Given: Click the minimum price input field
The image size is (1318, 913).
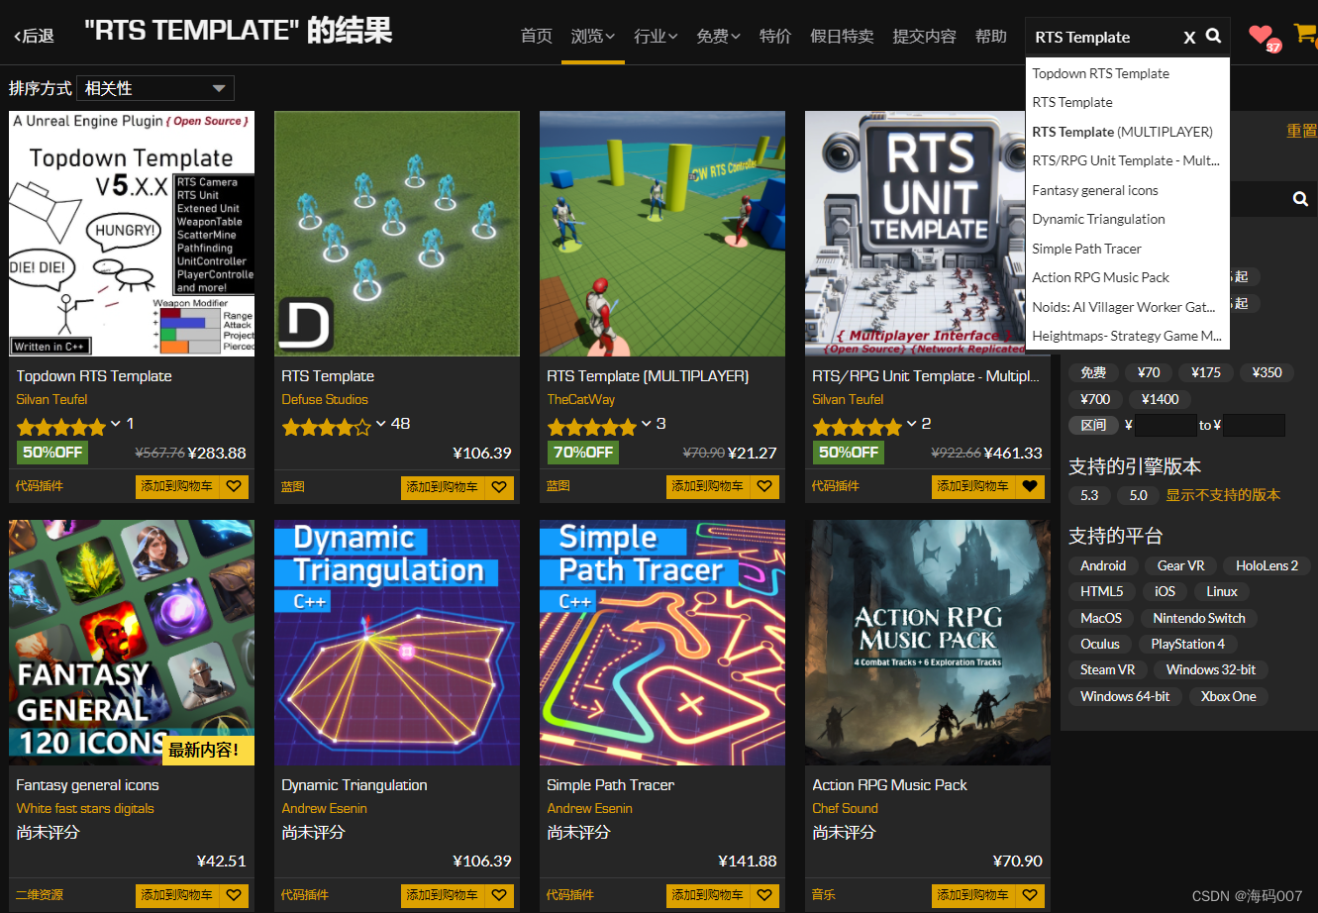Looking at the screenshot, I should pos(1166,426).
